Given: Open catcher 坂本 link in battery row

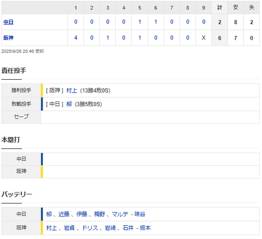Looking at the screenshot, I should [145, 228].
